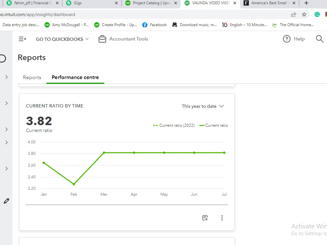Toggle the solid Current ratio legend

point(214,125)
